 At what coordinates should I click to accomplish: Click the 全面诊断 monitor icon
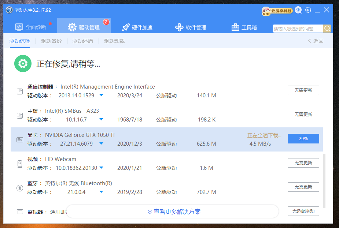coord(19,27)
